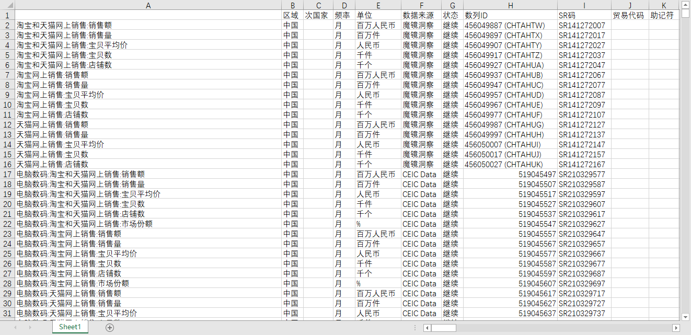Screen dimensions: 691x335
Task: Click 人民币 unit cell in row 14
Action: click(x=378, y=144)
